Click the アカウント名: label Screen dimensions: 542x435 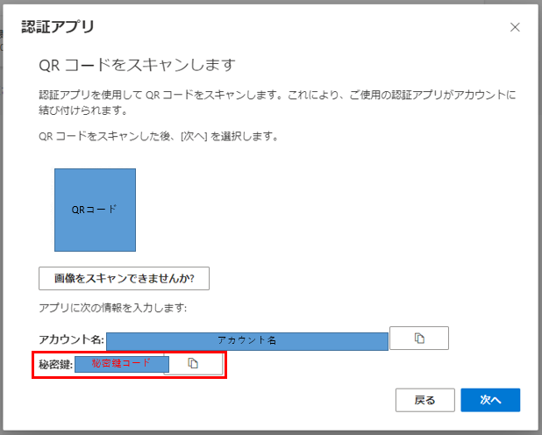click(x=71, y=339)
